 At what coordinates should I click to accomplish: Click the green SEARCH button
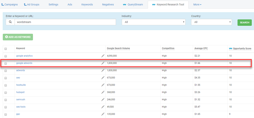coord(244,23)
